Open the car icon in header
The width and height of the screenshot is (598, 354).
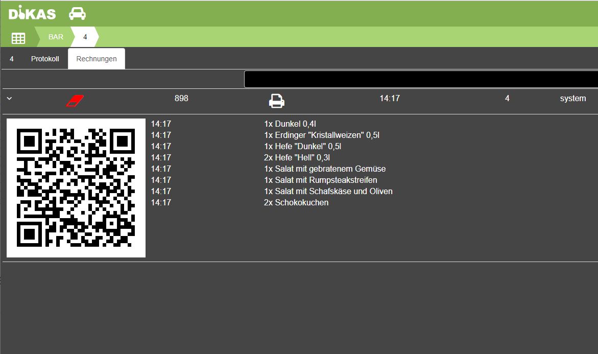(x=77, y=14)
